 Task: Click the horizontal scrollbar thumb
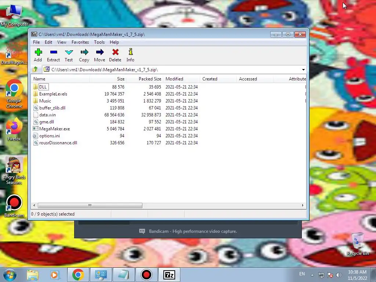tap(90, 206)
